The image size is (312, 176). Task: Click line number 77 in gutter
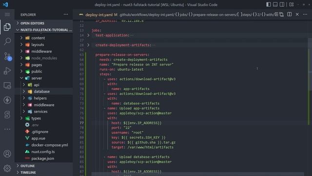81,123
